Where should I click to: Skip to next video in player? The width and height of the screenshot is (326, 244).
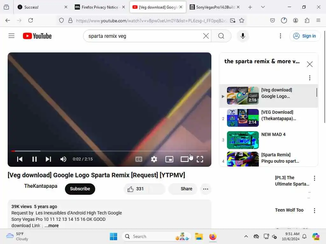click(x=48, y=159)
